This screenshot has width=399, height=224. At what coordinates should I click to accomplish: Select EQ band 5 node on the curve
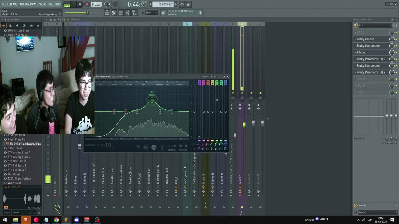point(152,100)
